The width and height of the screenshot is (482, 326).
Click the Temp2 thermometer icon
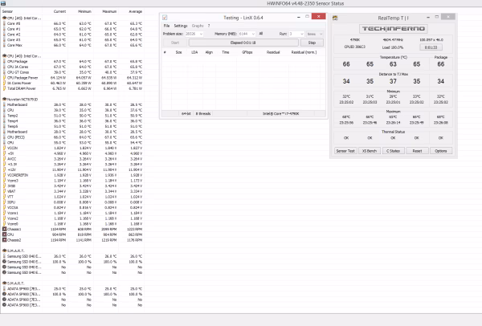click(x=4, y=116)
